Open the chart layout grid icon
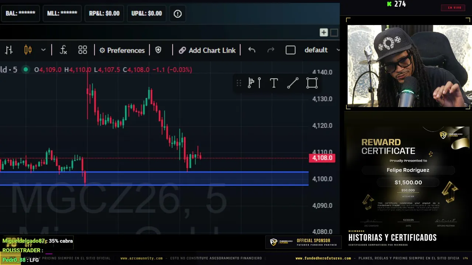This screenshot has height=265, width=472. point(83,50)
